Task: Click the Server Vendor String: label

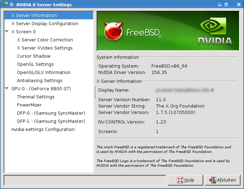Action: click(122, 106)
